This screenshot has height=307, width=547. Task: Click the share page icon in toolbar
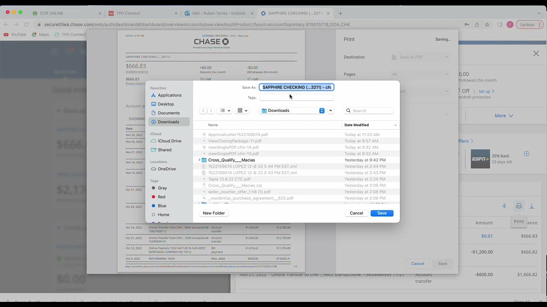(x=477, y=25)
